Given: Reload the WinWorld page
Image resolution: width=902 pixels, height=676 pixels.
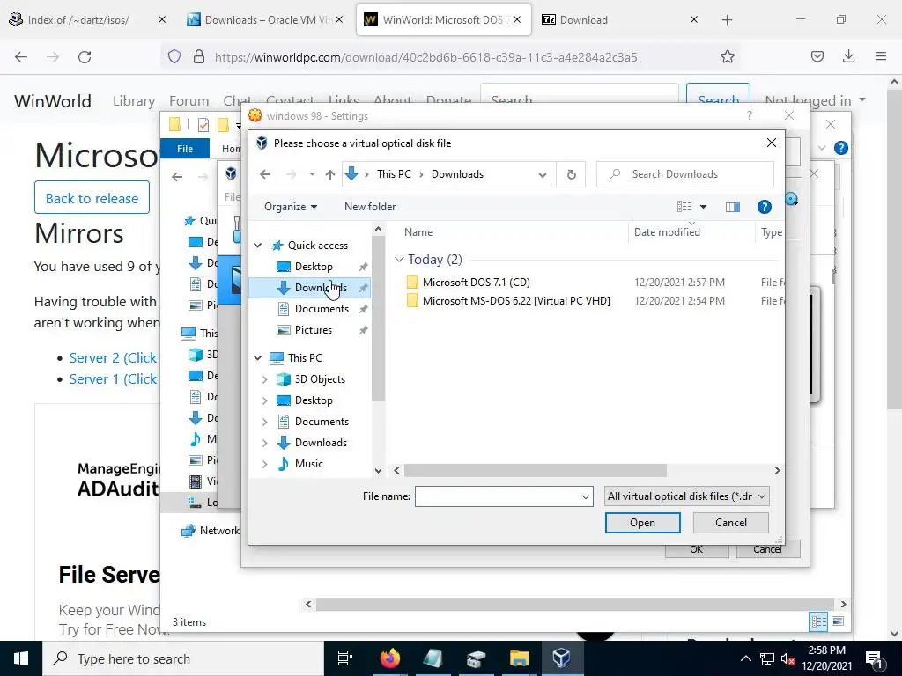Looking at the screenshot, I should (x=85, y=57).
